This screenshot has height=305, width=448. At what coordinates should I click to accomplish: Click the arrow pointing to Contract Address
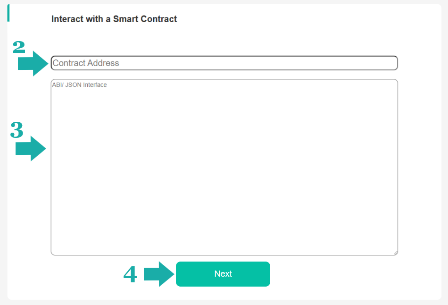33,64
